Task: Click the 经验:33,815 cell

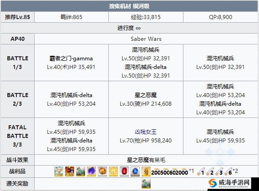Action: pyautogui.click(x=146, y=17)
